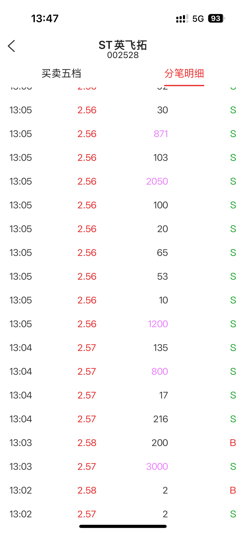Switch to the 买卖五档 tab

[61, 74]
